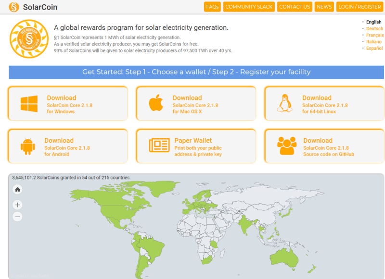
Task: Zoom in on the map with plus
Action: coord(17,205)
